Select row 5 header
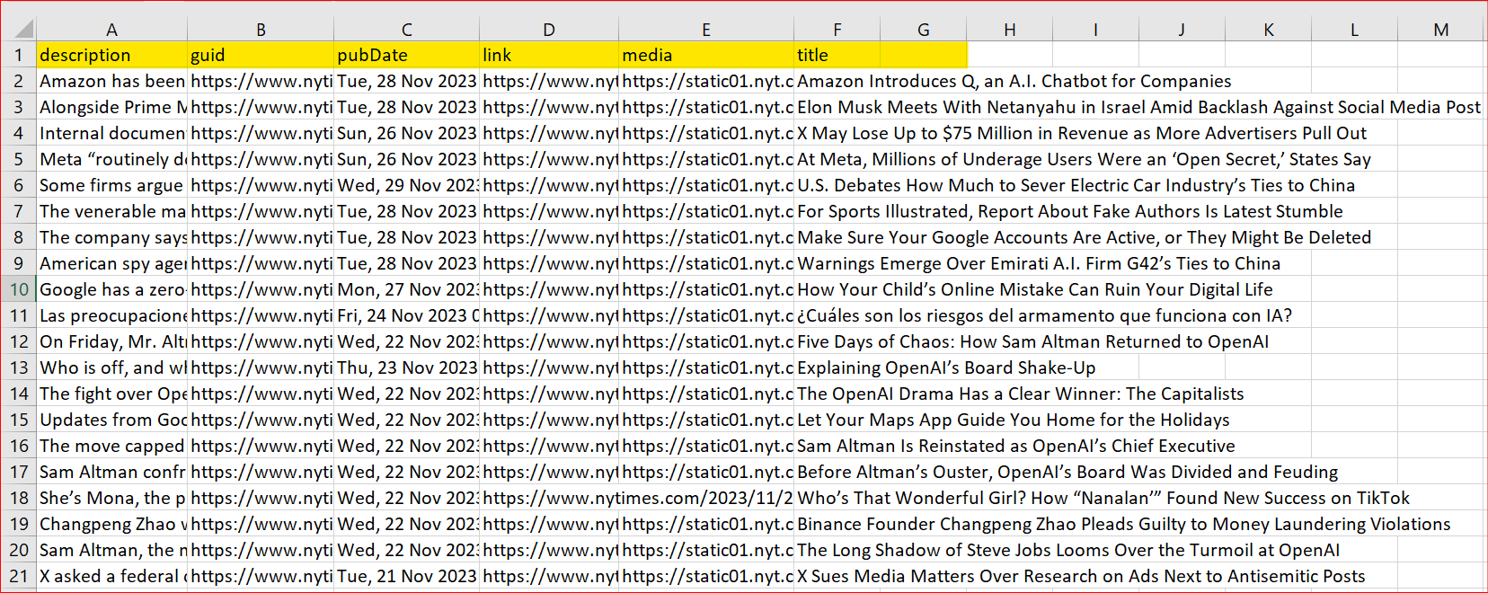Image resolution: width=1488 pixels, height=593 pixels. [18, 159]
